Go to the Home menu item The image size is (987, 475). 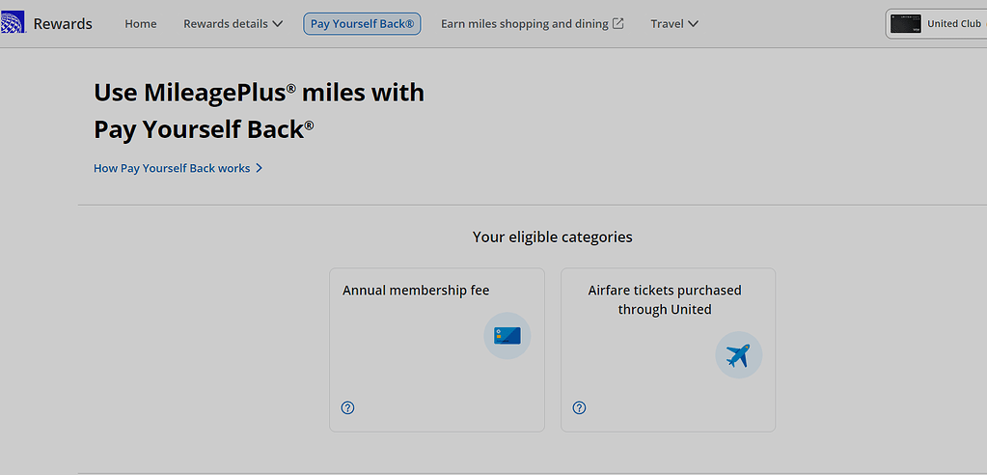click(x=141, y=24)
